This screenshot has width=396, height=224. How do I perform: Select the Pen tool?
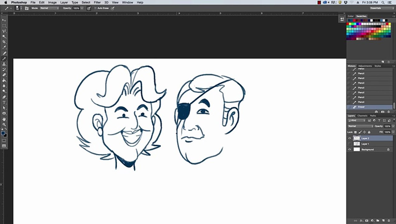(4, 97)
